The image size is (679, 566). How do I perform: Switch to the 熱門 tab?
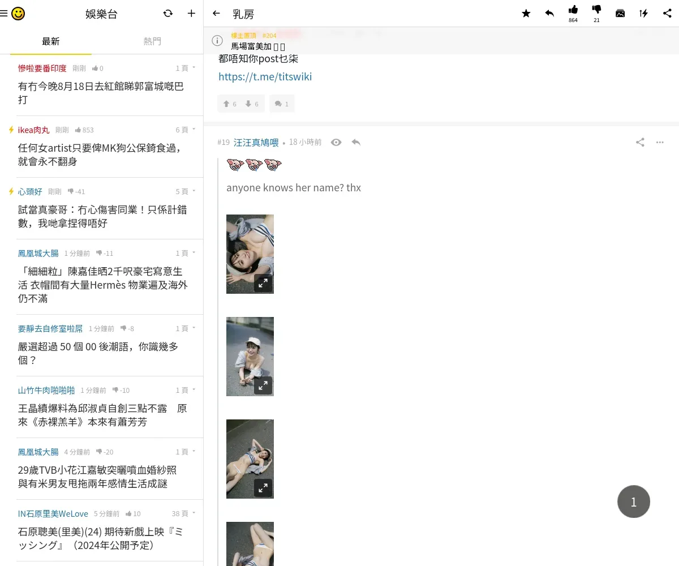pyautogui.click(x=152, y=41)
